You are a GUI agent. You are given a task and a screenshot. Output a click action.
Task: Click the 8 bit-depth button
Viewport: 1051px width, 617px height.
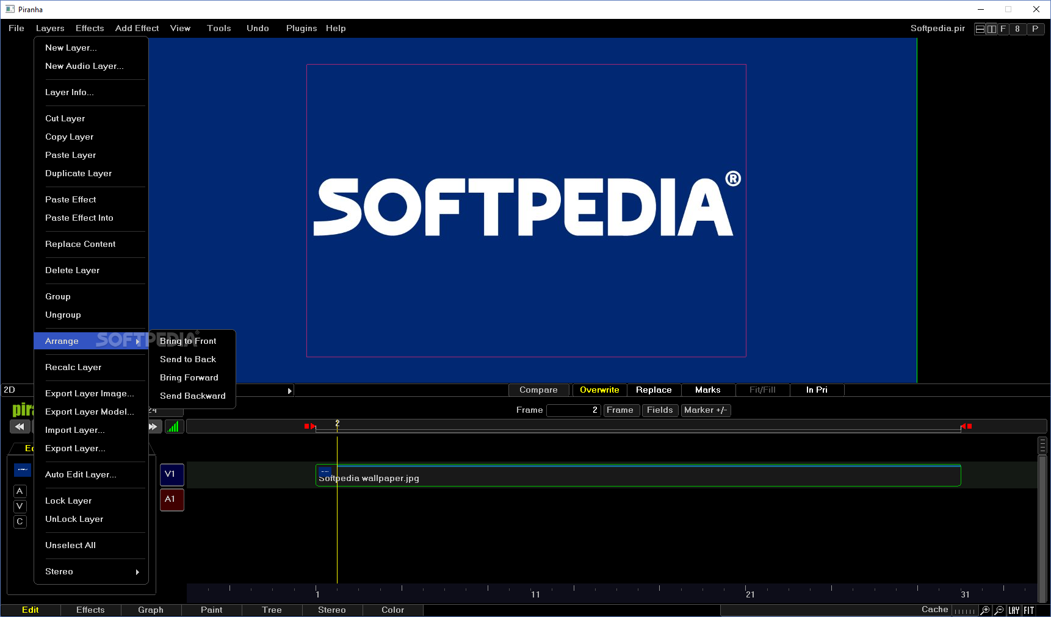point(1017,29)
